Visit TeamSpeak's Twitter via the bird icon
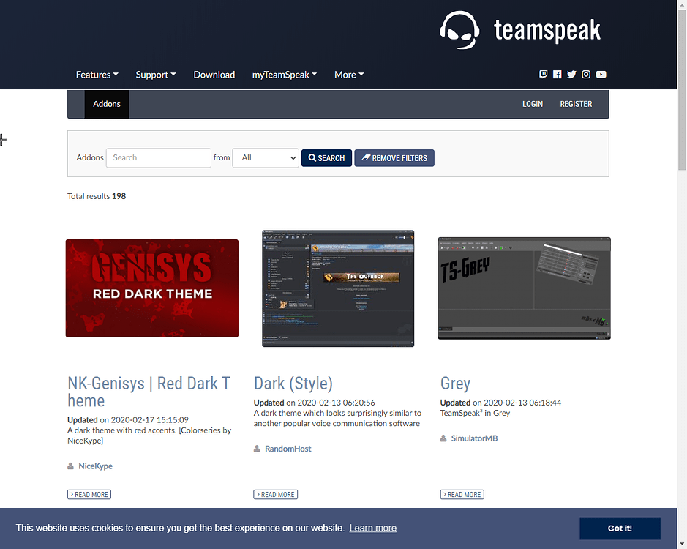 tap(571, 74)
